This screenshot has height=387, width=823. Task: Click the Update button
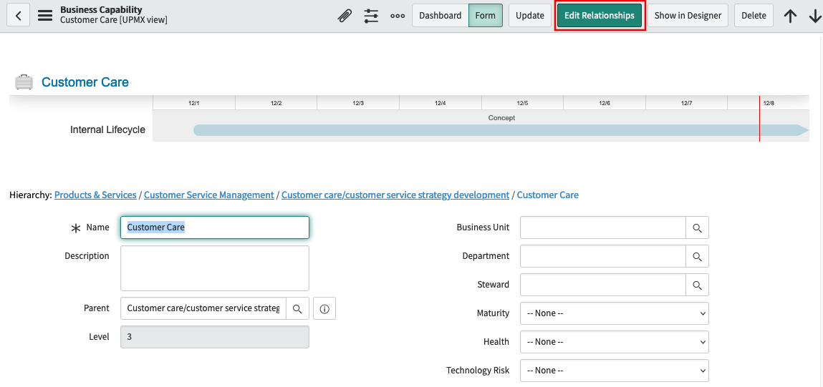(x=529, y=16)
